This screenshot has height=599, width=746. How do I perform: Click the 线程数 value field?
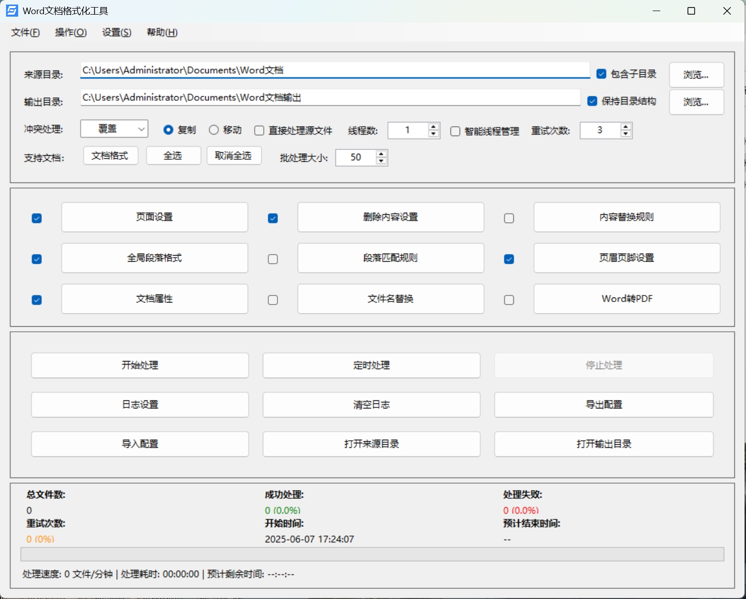pos(408,130)
